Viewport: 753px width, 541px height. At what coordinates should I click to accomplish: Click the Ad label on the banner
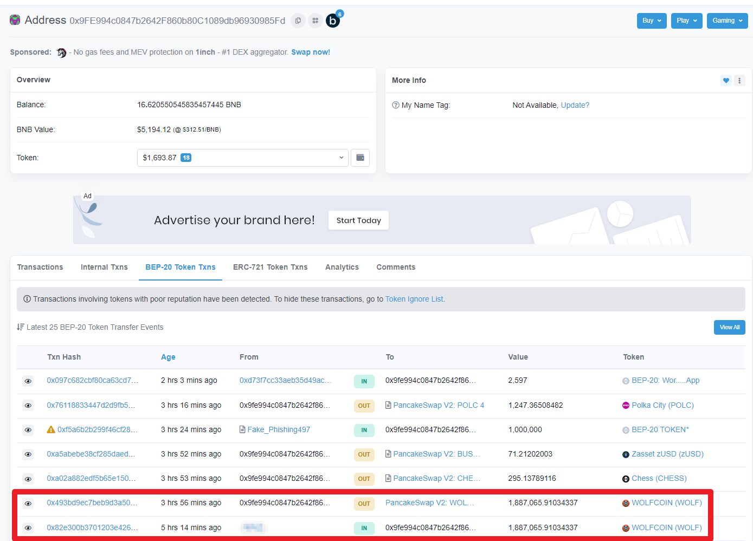[x=87, y=196]
